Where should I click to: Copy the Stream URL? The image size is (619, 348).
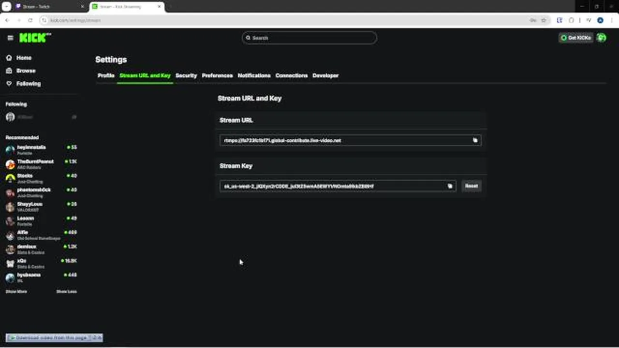475,140
